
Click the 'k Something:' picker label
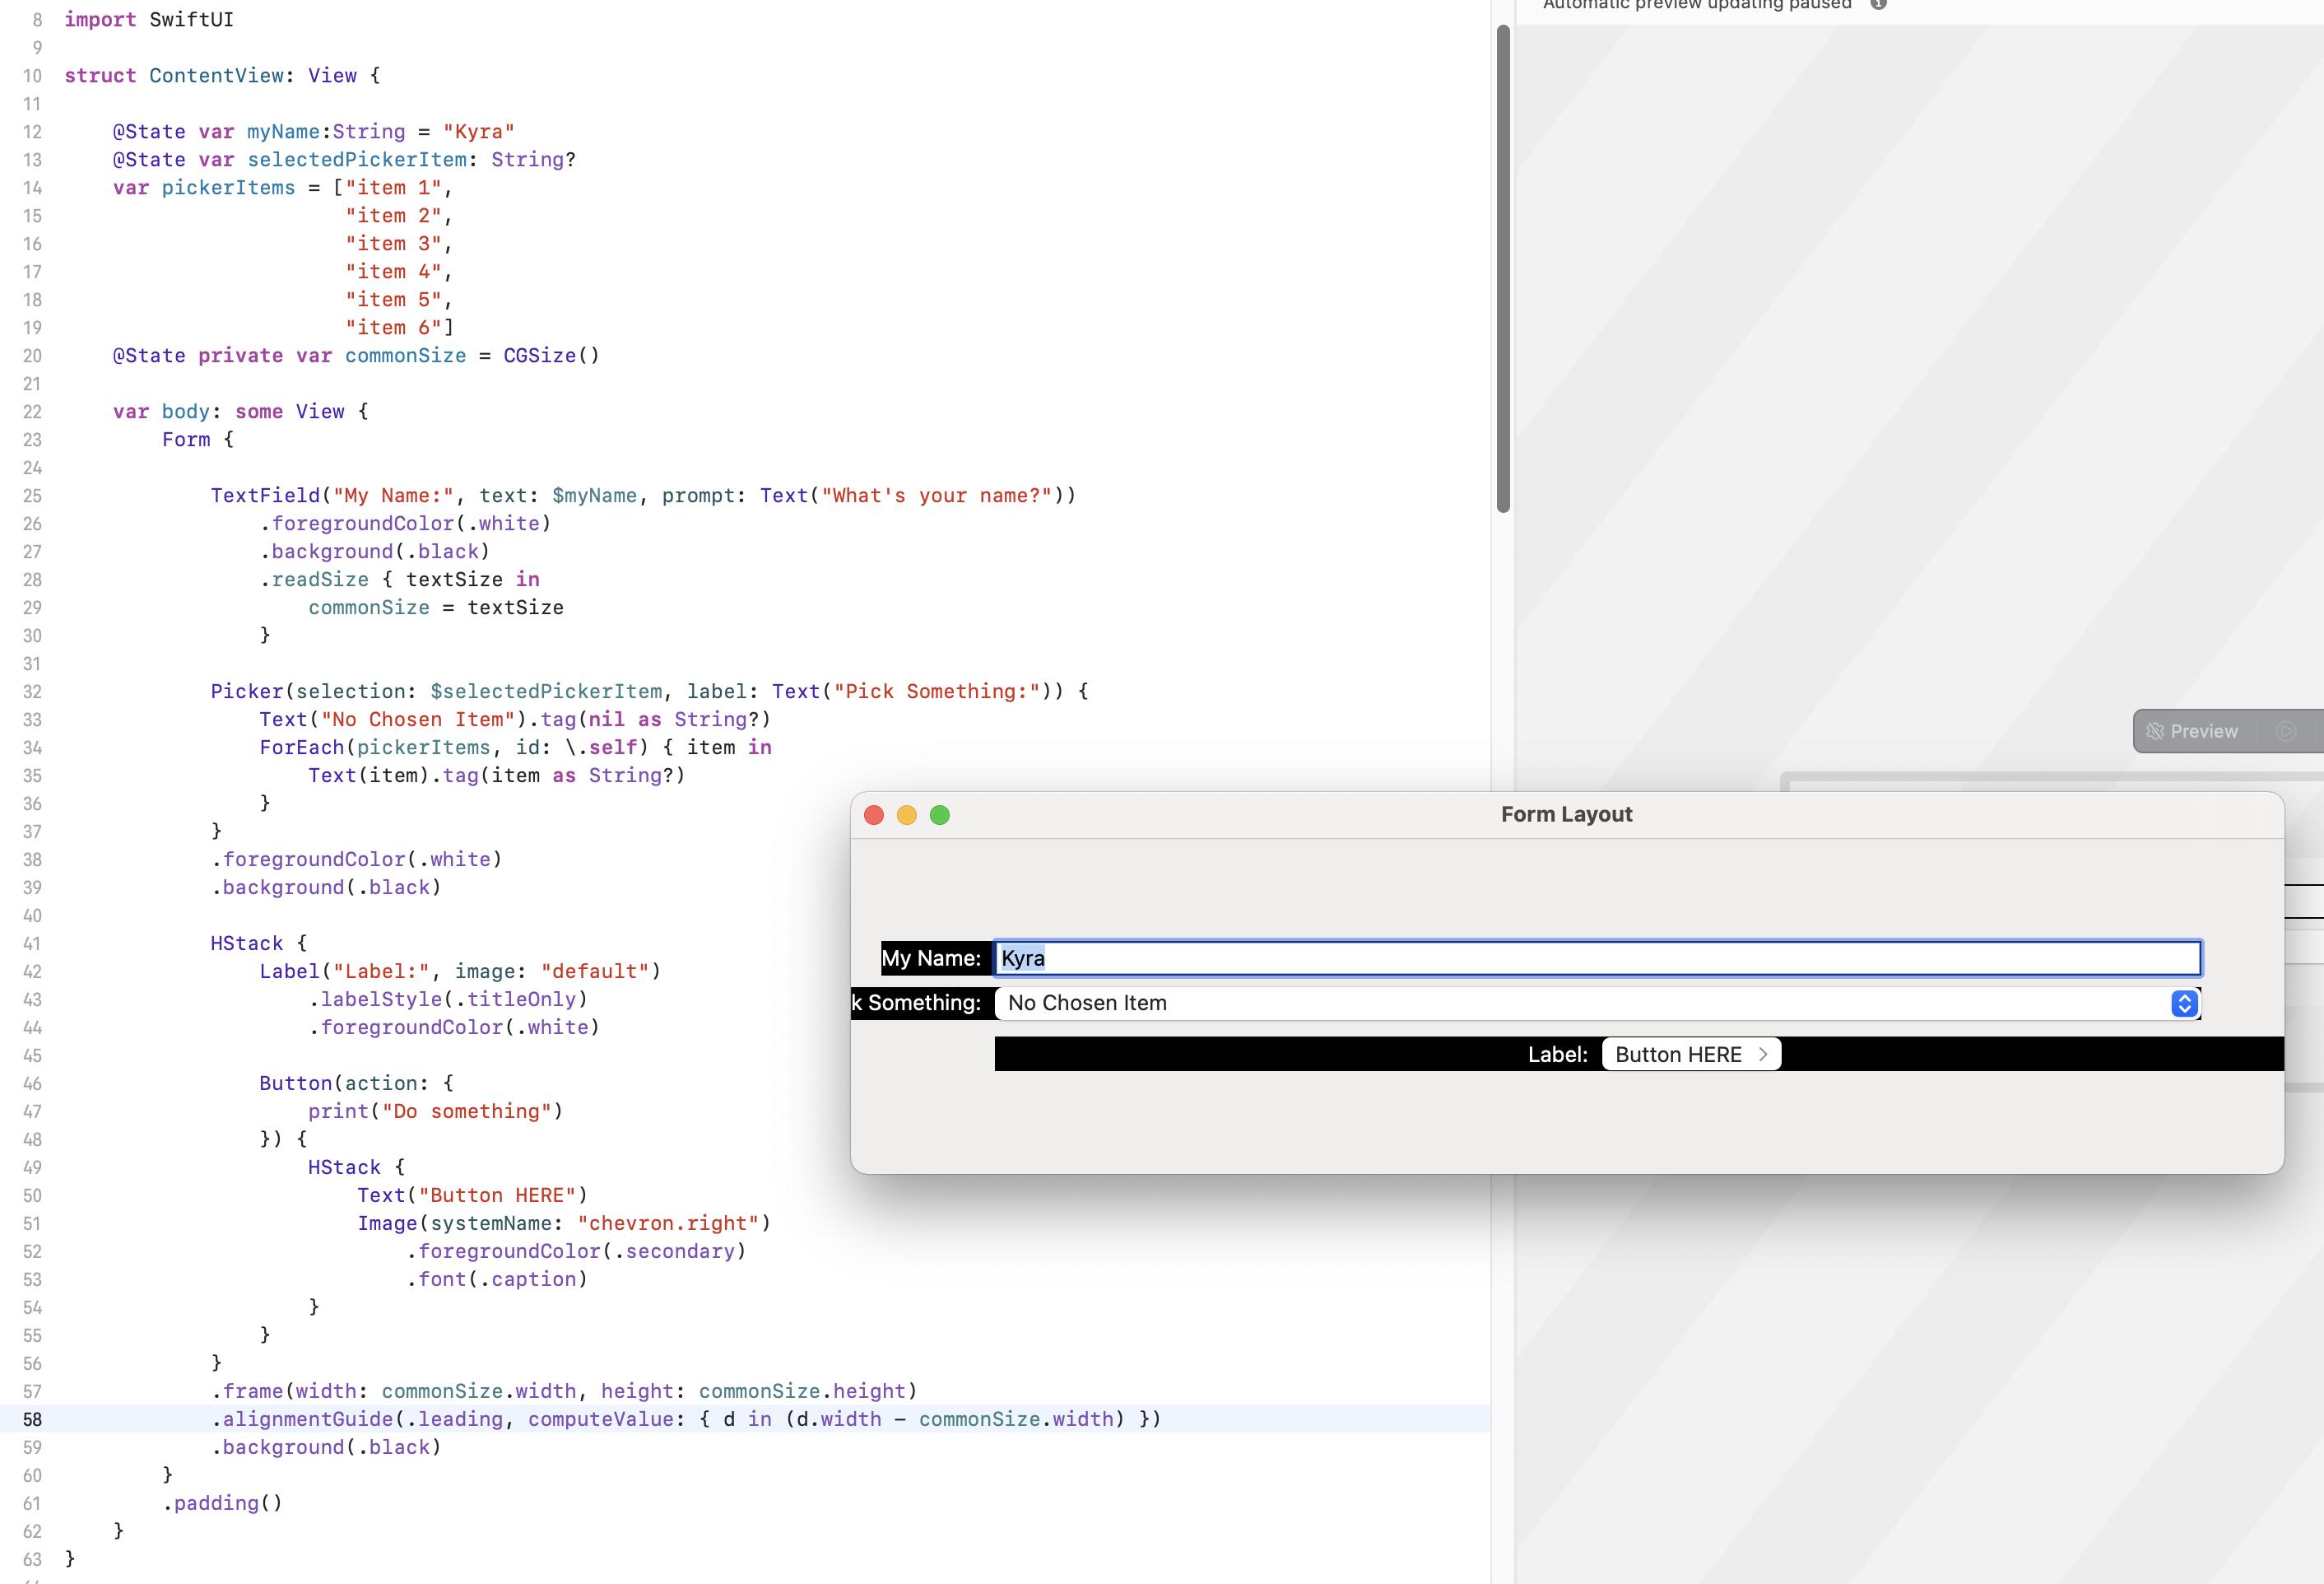point(917,1003)
